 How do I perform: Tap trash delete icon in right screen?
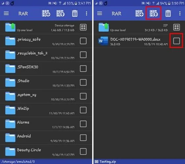tap(168, 13)
